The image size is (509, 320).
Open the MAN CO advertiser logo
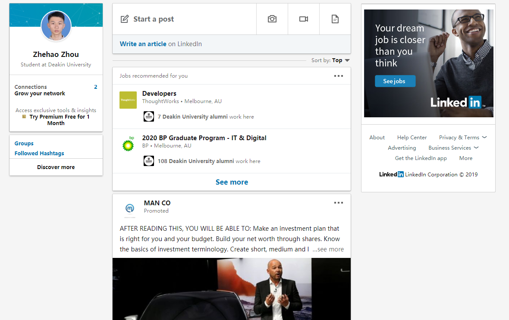(129, 208)
